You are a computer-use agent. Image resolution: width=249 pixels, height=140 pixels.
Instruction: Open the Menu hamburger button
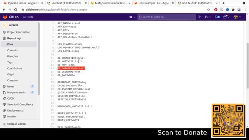[x=28, y=17]
